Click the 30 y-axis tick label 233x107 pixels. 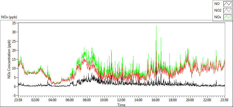[x=14, y=32]
